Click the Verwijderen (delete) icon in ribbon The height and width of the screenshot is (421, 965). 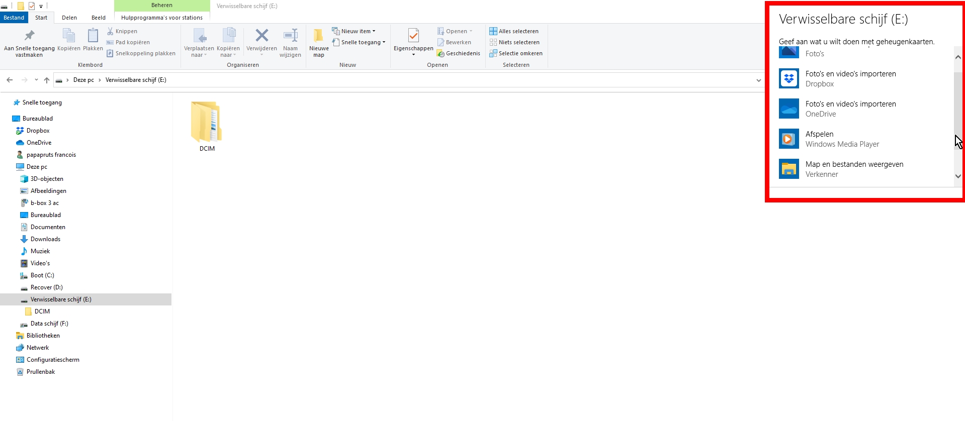(x=261, y=36)
